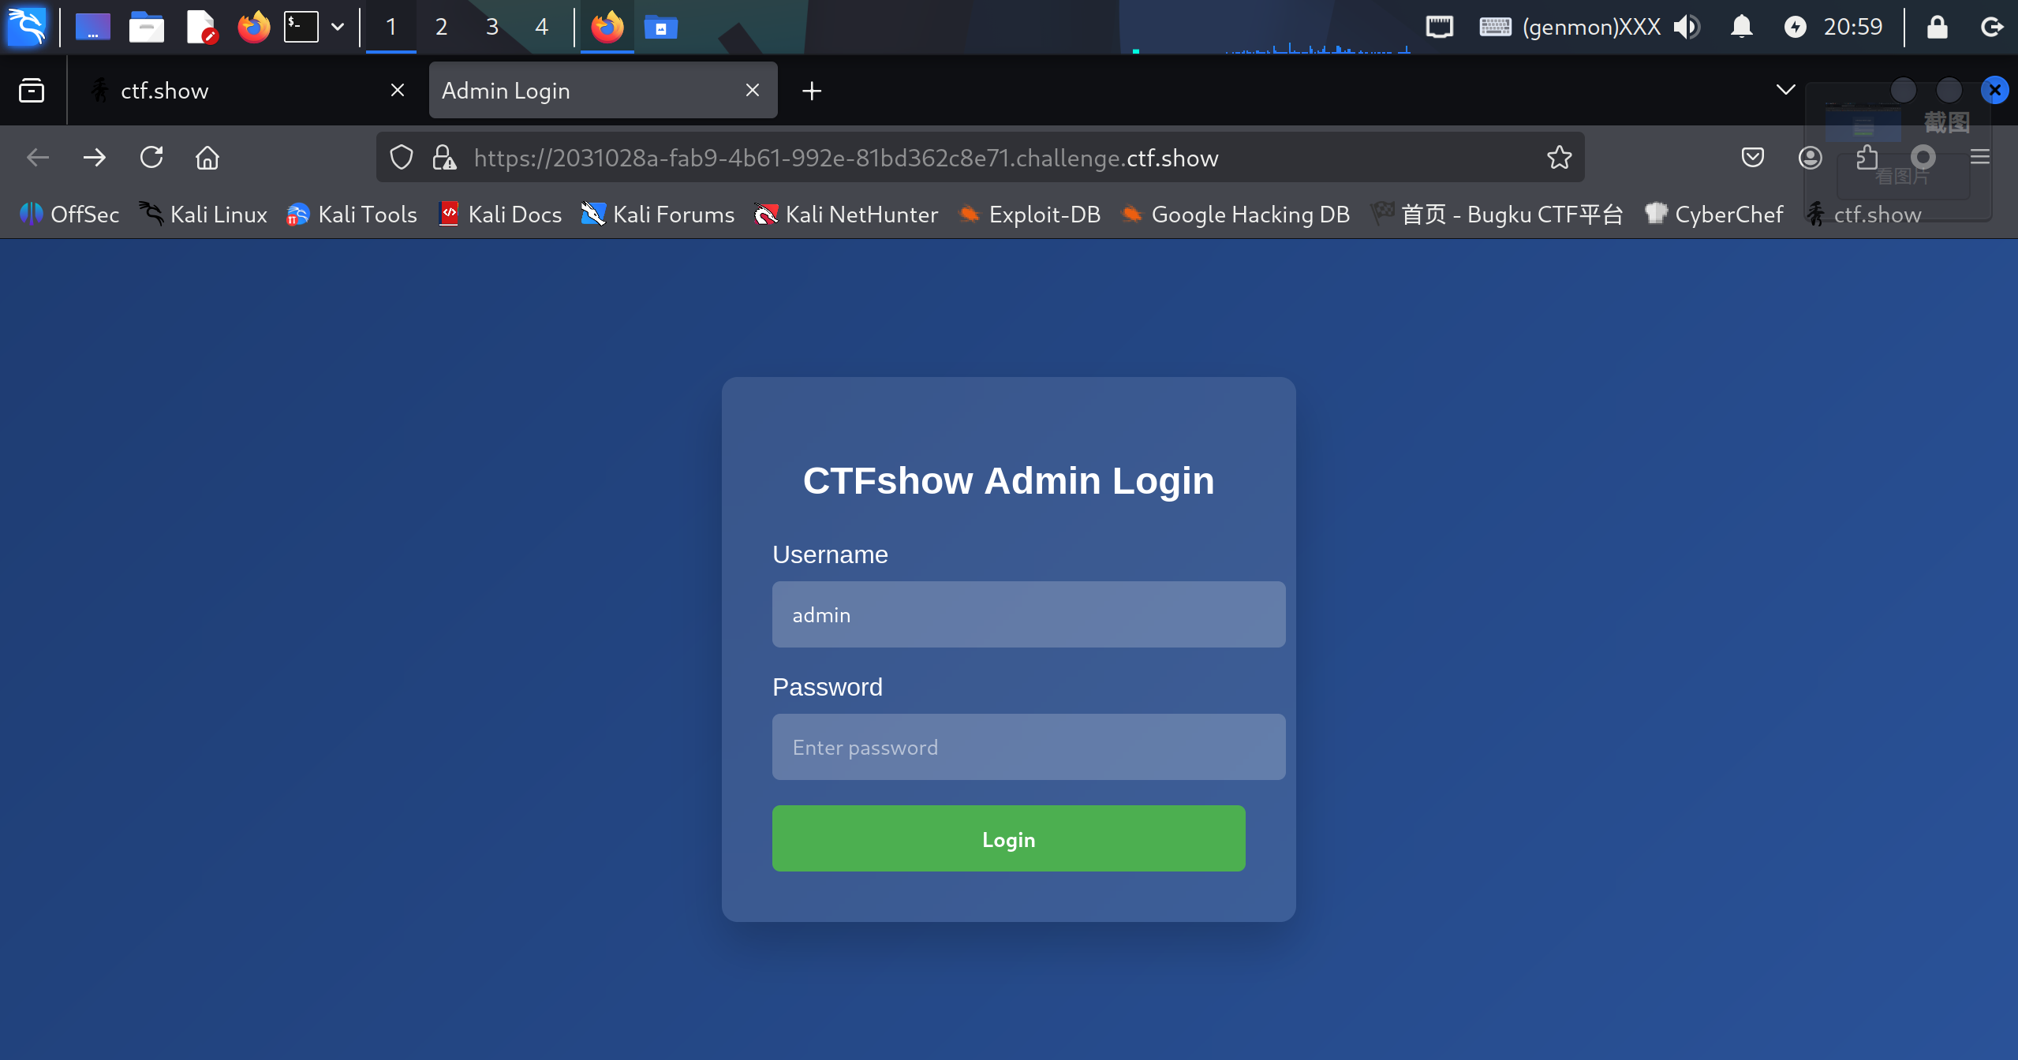Open the extensions puzzle icon

(1867, 158)
